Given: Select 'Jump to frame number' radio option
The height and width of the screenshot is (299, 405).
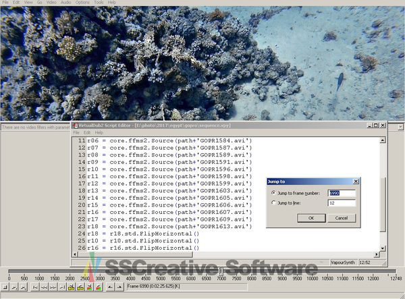Looking at the screenshot, I should pyautogui.click(x=273, y=193).
